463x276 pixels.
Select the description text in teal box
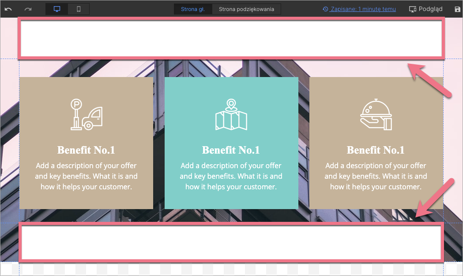(231, 176)
